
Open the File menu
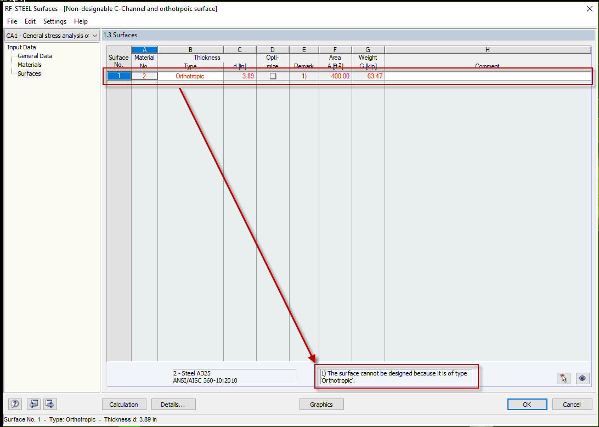[x=12, y=21]
